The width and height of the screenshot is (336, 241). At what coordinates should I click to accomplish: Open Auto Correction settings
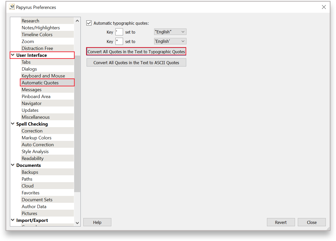[47, 144]
